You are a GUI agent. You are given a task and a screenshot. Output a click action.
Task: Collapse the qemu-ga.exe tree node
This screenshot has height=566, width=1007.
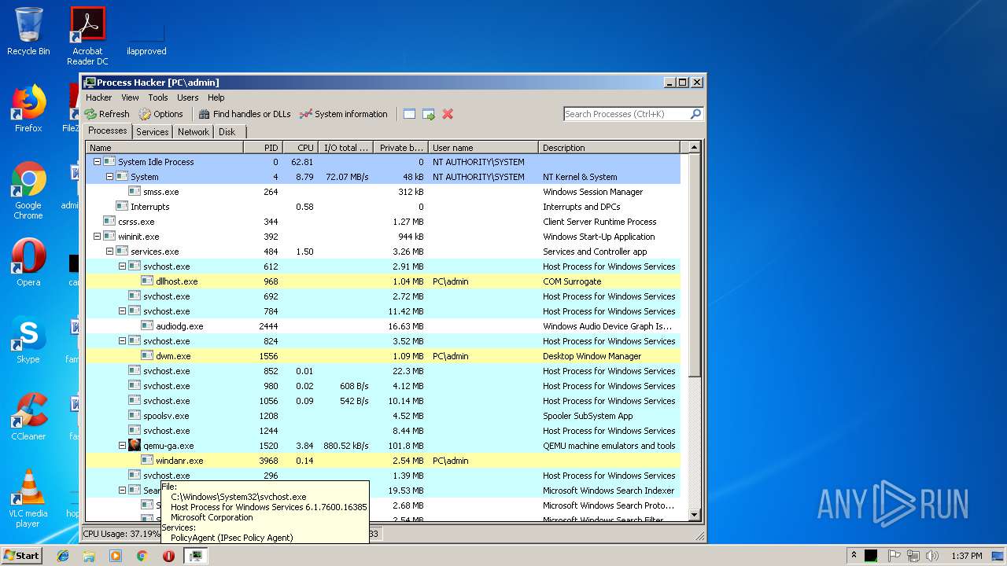click(123, 446)
